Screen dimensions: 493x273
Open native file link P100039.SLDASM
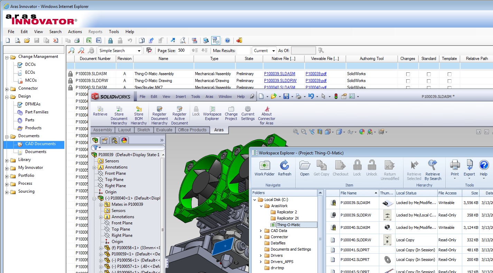[280, 74]
